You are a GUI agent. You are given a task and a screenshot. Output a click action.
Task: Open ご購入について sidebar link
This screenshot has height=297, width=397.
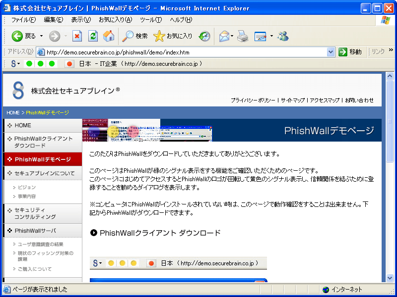click(35, 269)
